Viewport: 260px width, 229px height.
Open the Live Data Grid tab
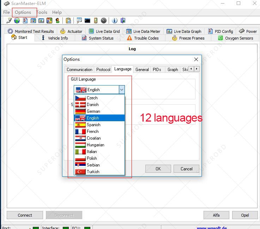(104, 31)
